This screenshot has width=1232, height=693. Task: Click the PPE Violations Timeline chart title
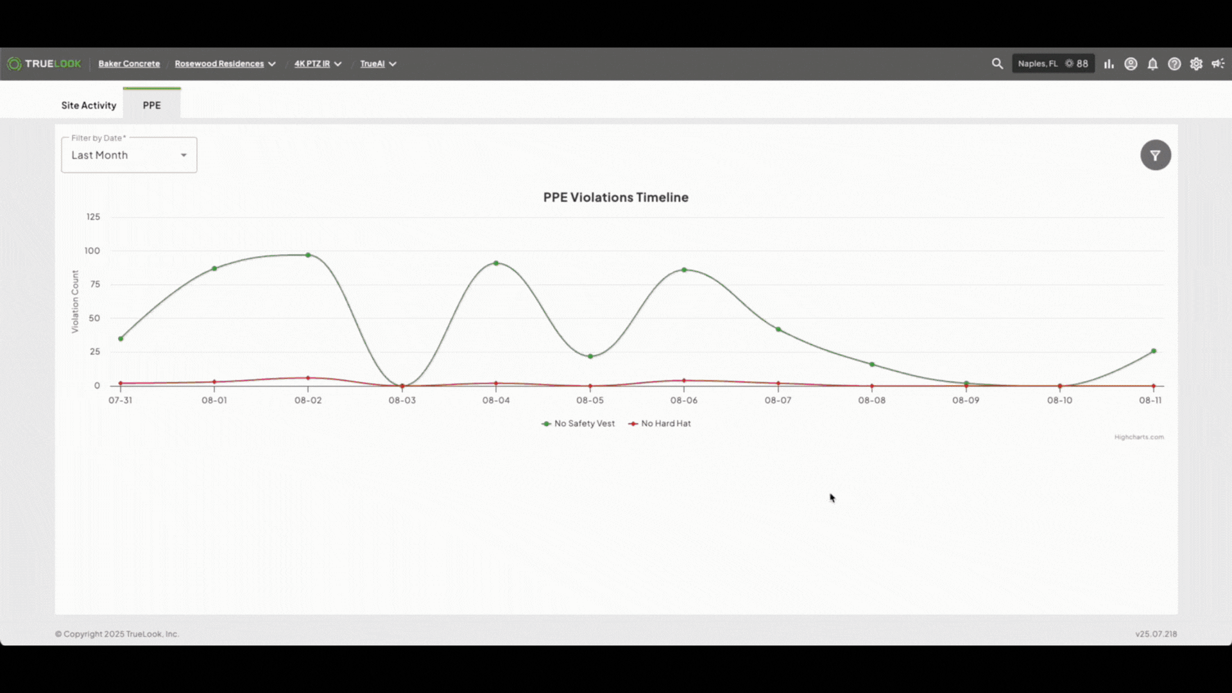coord(616,198)
